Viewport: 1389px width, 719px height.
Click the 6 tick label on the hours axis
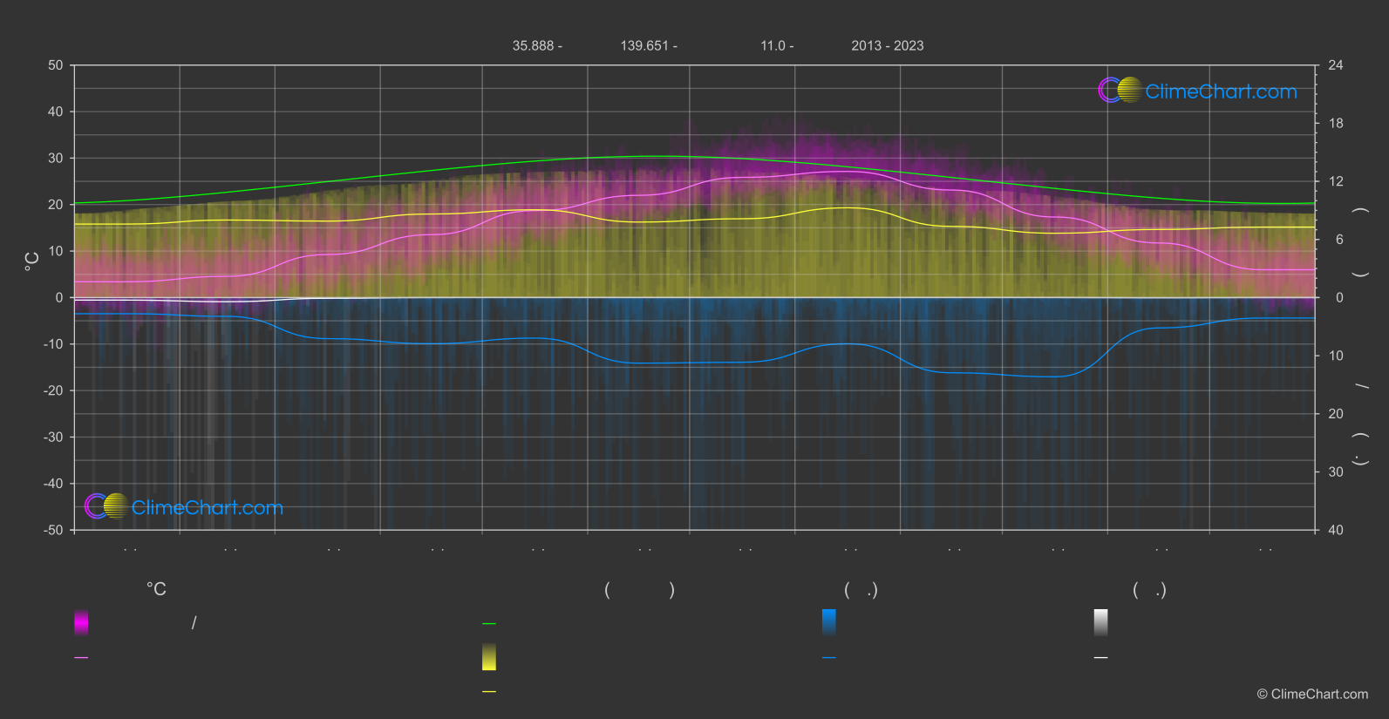tap(1339, 240)
